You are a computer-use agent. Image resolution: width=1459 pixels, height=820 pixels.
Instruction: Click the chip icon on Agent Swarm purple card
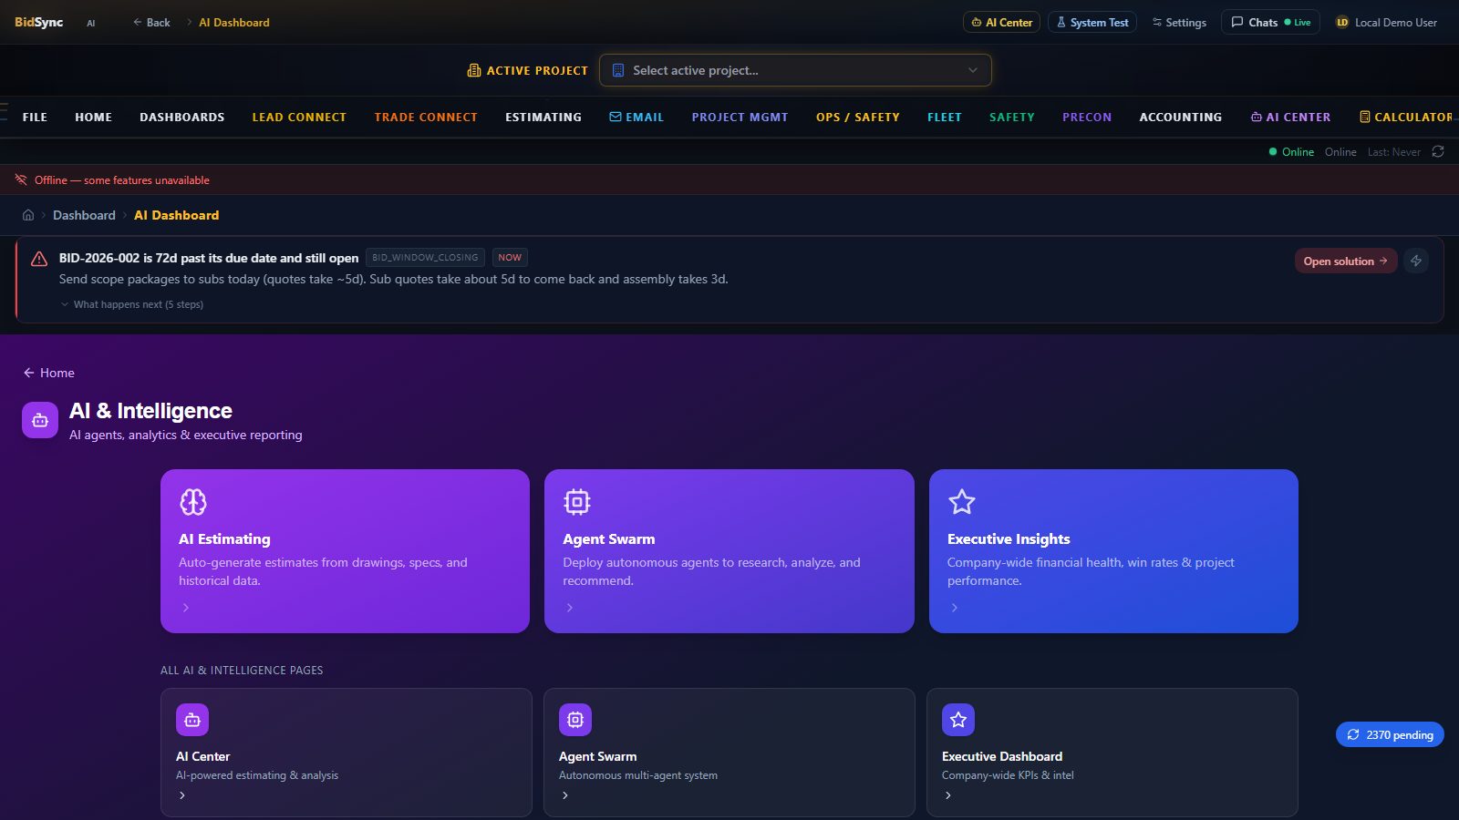click(577, 502)
